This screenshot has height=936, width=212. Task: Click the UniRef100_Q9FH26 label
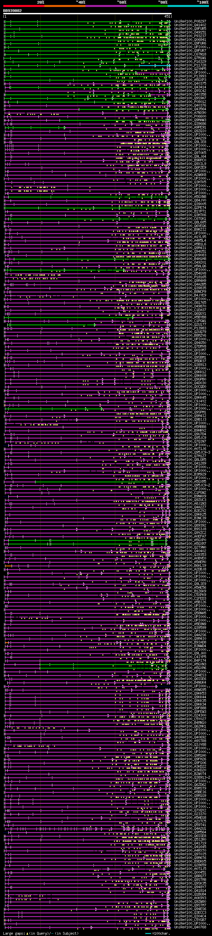190,759
